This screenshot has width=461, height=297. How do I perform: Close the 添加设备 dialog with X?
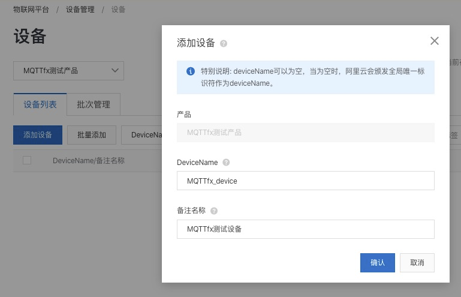[435, 41]
